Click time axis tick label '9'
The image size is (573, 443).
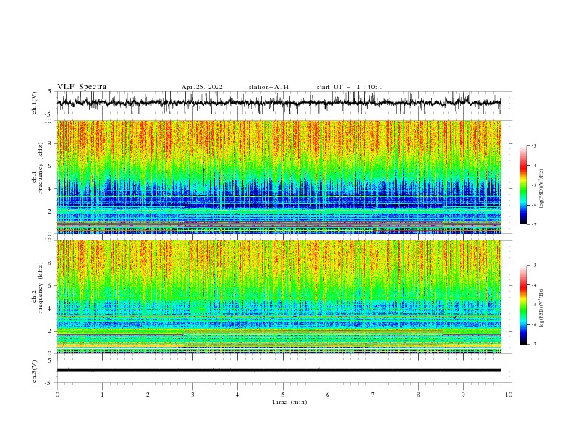pos(463,395)
